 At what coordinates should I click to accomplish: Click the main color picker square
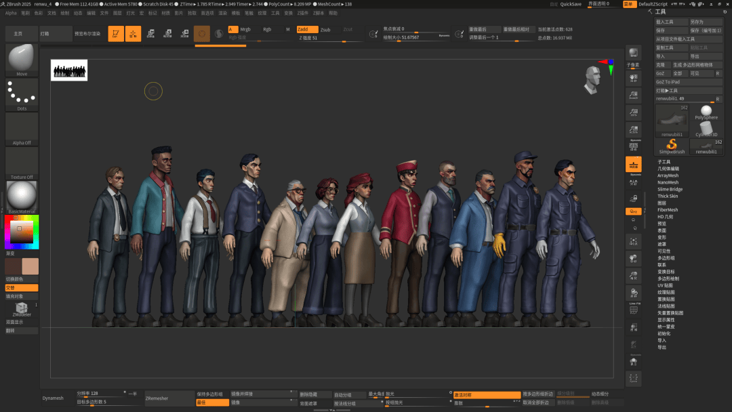(22, 232)
